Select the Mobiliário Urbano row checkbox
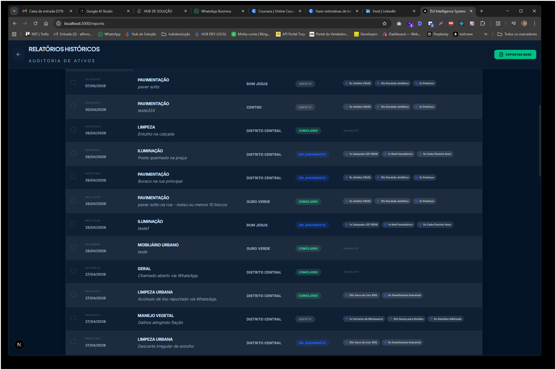The image size is (556, 370). (x=73, y=247)
